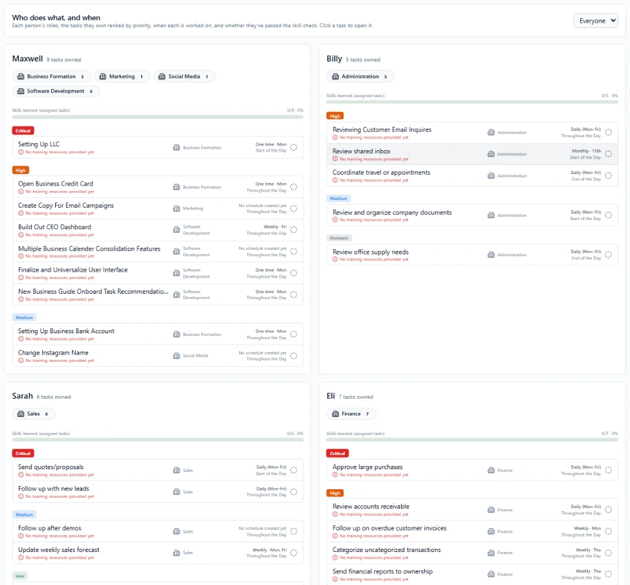This screenshot has width=630, height=585.
Task: Select Sarah's Sales role chip
Action: coord(34,414)
